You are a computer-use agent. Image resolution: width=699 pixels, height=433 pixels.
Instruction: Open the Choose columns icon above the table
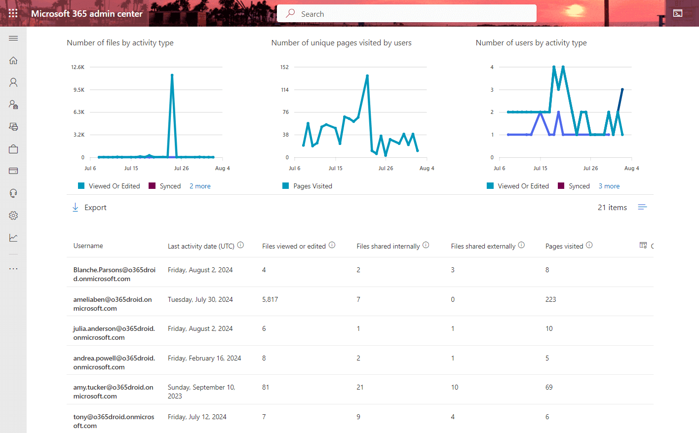coord(643,245)
